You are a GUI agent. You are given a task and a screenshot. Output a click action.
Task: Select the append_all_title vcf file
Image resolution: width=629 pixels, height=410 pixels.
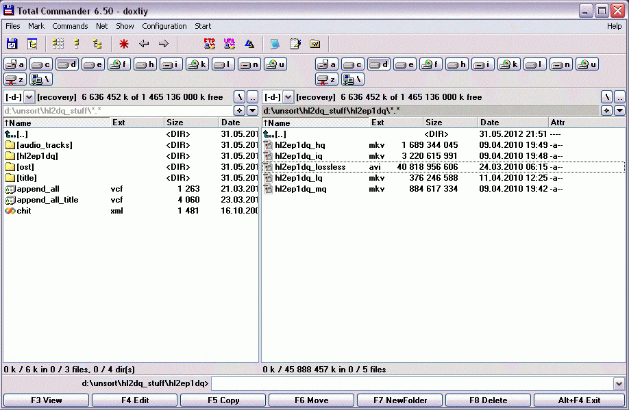[130, 200]
